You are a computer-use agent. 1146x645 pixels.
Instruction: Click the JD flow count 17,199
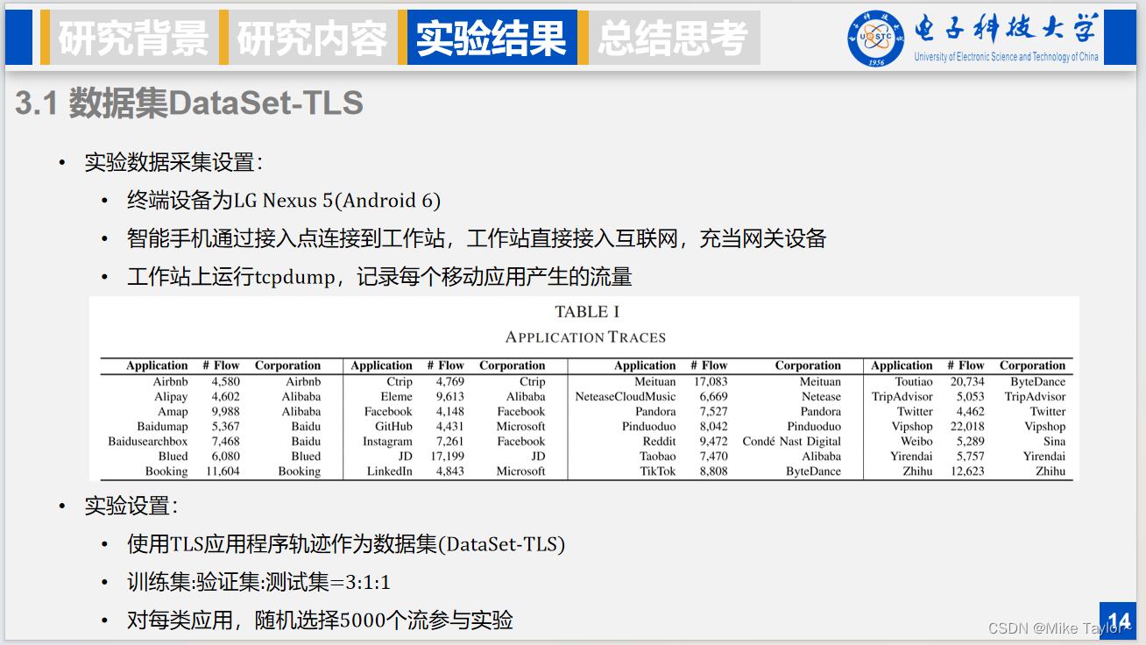pos(448,457)
